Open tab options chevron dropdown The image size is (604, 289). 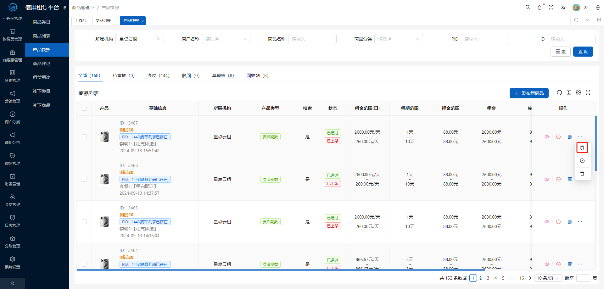pyautogui.click(x=588, y=20)
